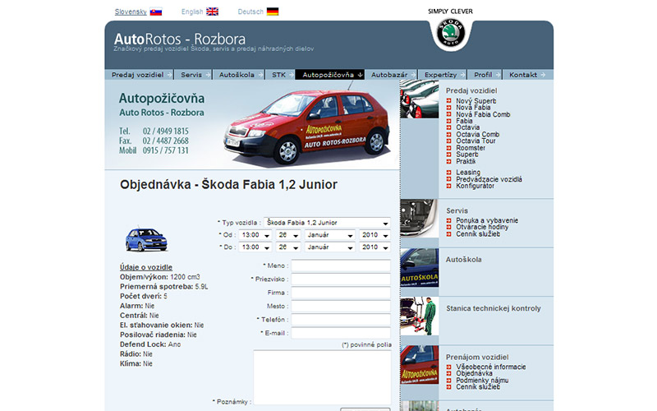657x411 pixels.
Task: Open the Profil menu item
Action: click(485, 75)
